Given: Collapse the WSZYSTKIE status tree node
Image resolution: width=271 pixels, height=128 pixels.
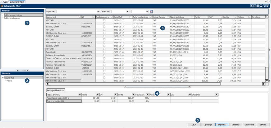Looking at the screenshot, I should click(3, 78).
